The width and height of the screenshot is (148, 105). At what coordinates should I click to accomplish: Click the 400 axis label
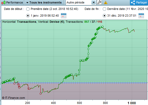click(53, 103)
